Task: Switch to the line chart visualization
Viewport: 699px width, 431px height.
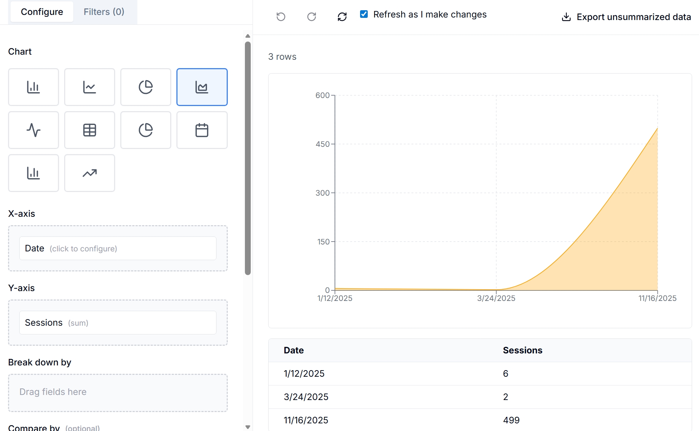Action: [x=90, y=87]
